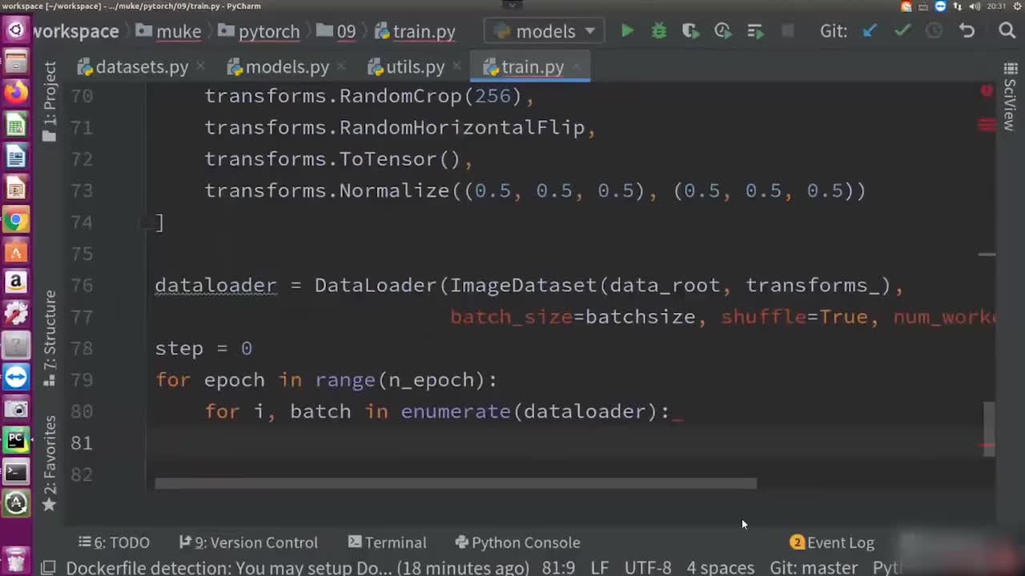Run with coverage icon in the toolbar
The width and height of the screenshot is (1025, 576).
click(x=690, y=31)
